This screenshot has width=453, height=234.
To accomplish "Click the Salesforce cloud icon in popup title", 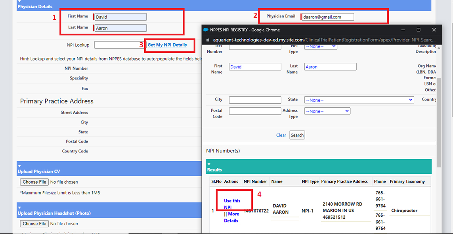I will tap(206, 30).
